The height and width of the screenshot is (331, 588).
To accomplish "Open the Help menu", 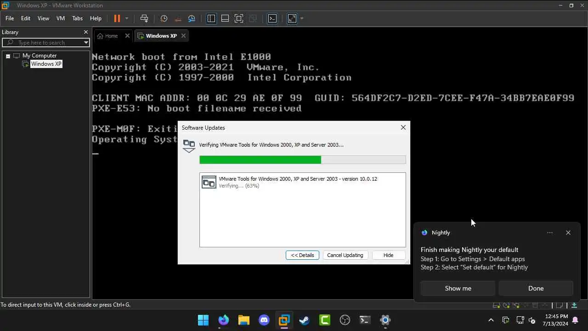I will 96,18.
